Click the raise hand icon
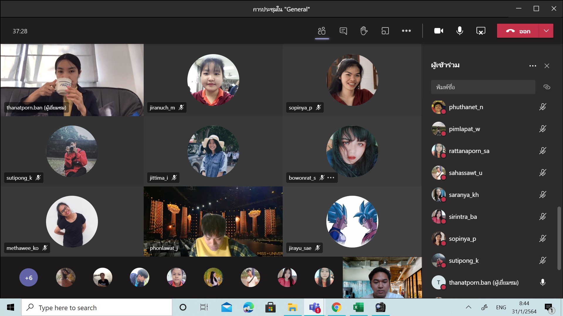This screenshot has width=563, height=316. click(x=364, y=31)
